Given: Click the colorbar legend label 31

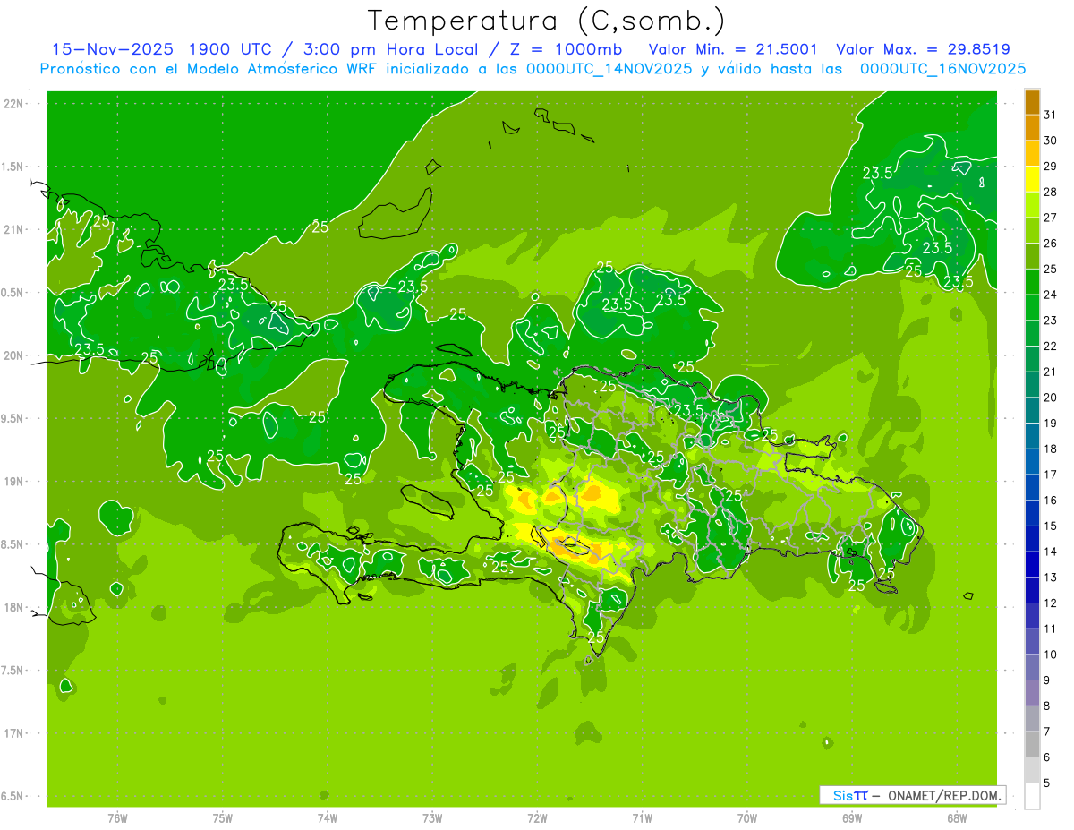Looking at the screenshot, I should (x=1051, y=115).
